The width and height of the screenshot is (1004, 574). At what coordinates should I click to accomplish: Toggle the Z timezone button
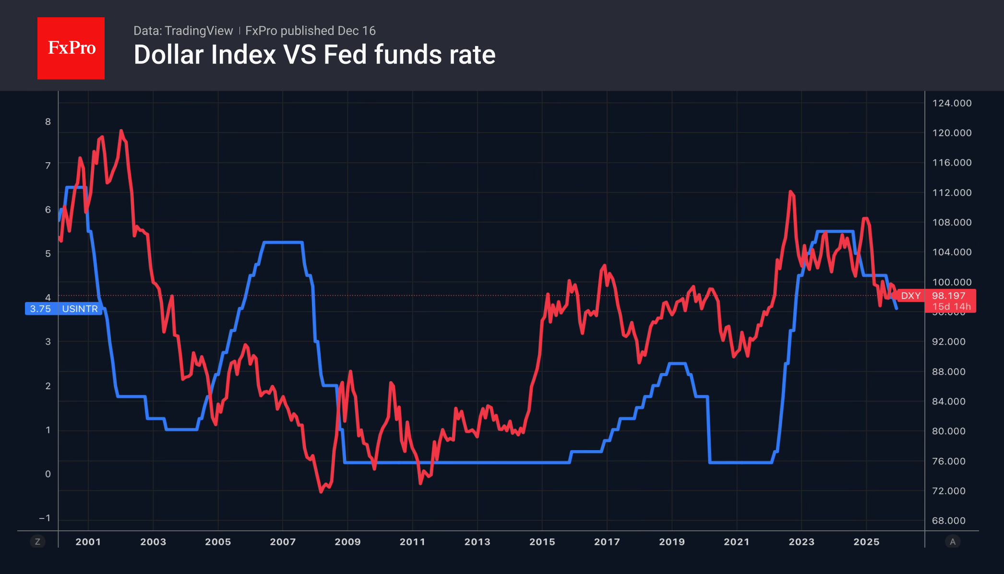click(x=37, y=542)
